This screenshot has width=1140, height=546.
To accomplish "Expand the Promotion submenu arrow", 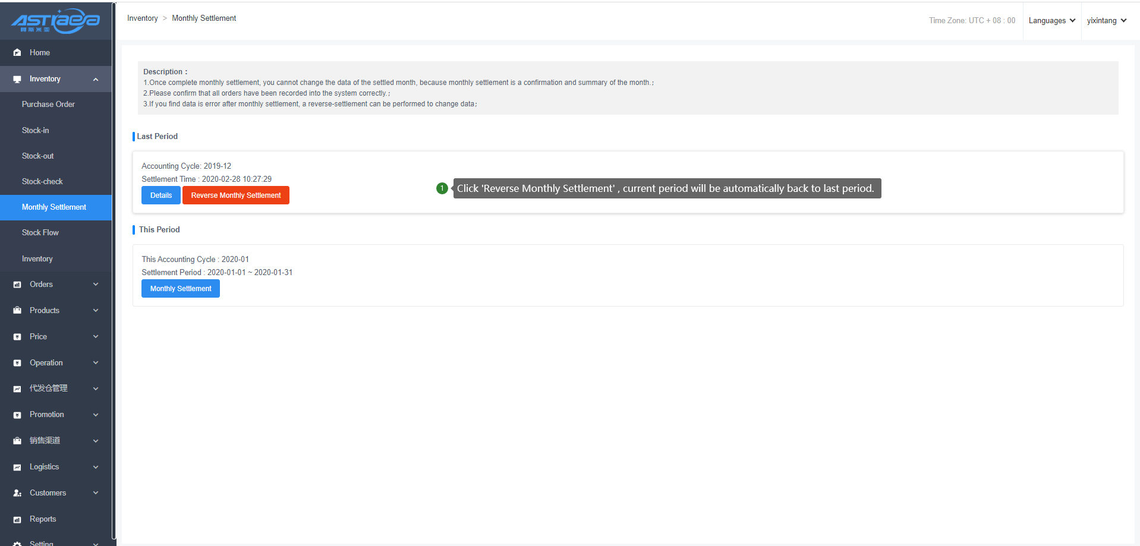I will [x=96, y=415].
